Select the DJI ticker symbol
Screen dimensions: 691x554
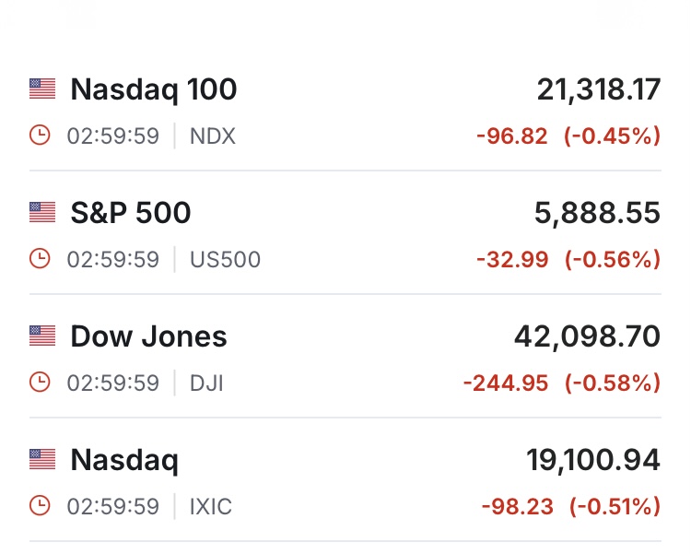(206, 383)
